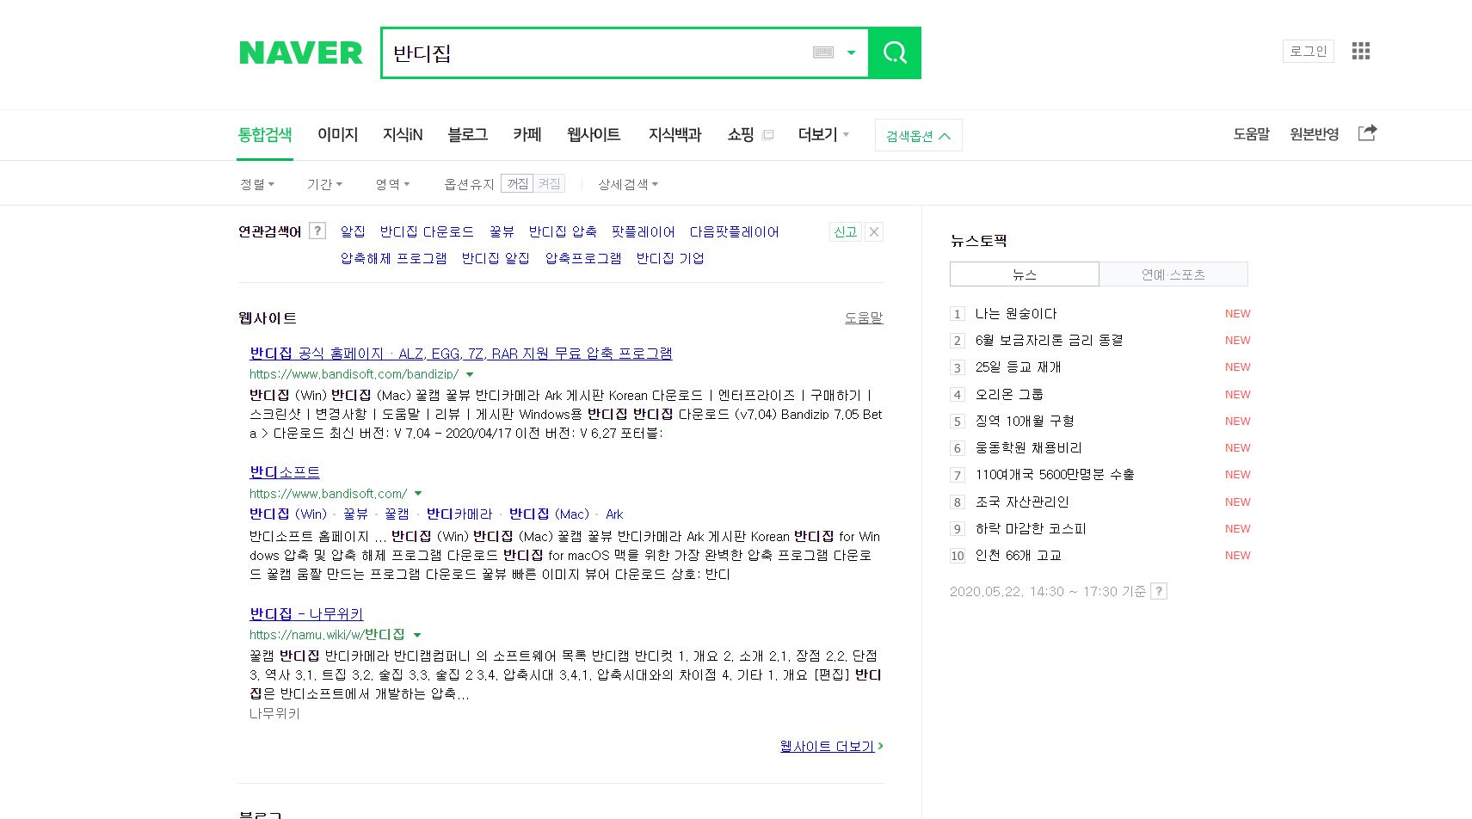Open the 카페 tab

click(527, 134)
